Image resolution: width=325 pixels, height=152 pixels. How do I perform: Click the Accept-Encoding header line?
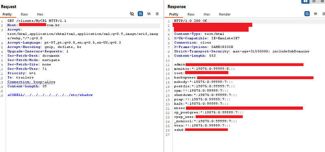(44, 47)
